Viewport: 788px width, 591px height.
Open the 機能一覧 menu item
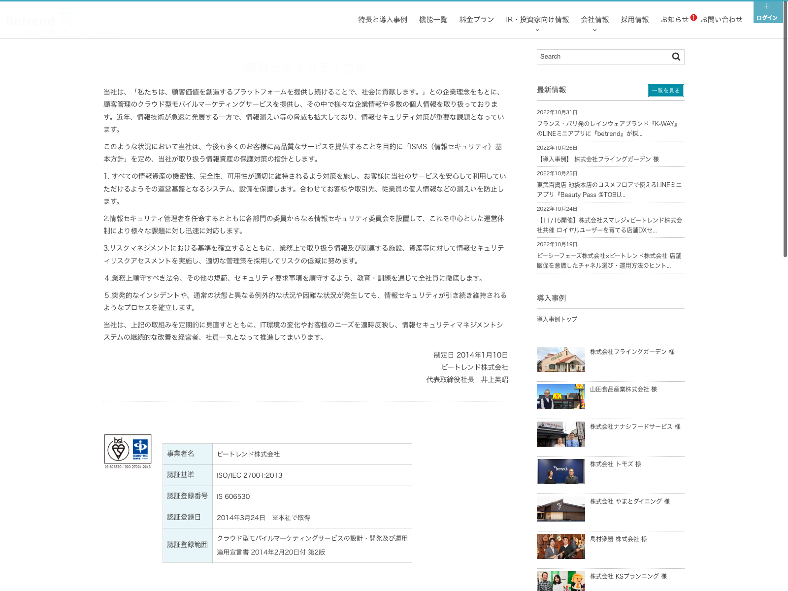pos(433,20)
